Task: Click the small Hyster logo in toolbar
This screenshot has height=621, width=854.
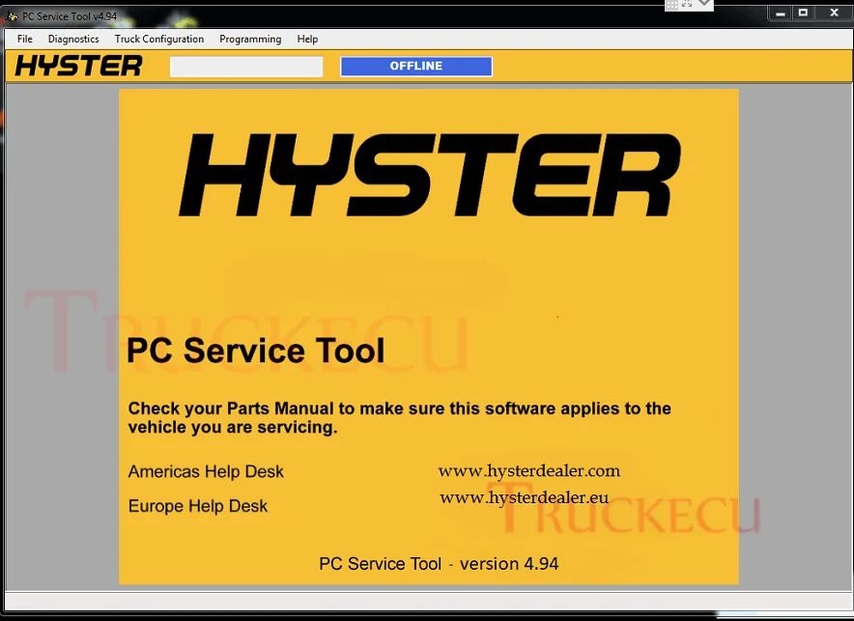Action: (x=79, y=66)
